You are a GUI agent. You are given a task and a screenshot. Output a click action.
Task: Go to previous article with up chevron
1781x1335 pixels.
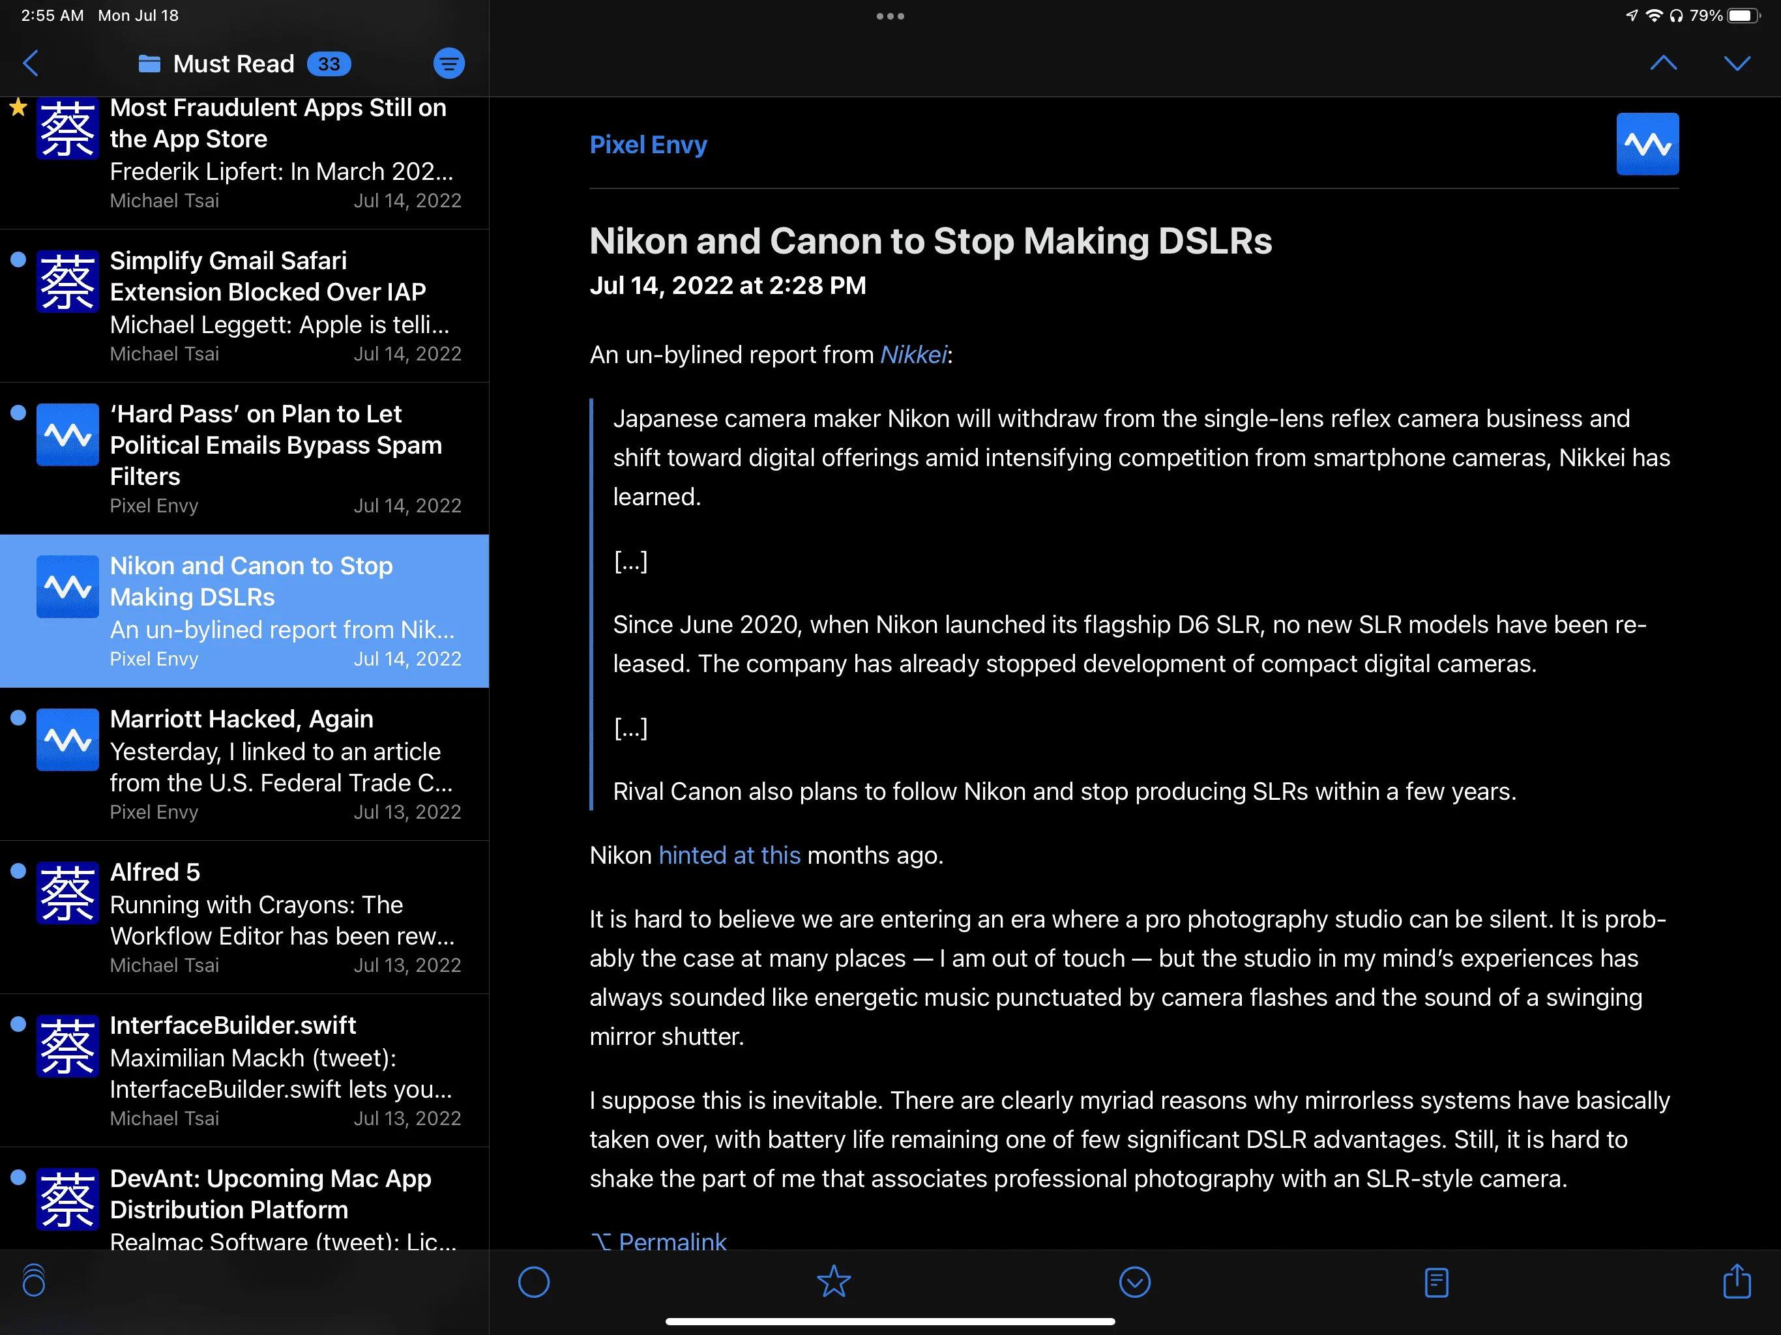1664,64
